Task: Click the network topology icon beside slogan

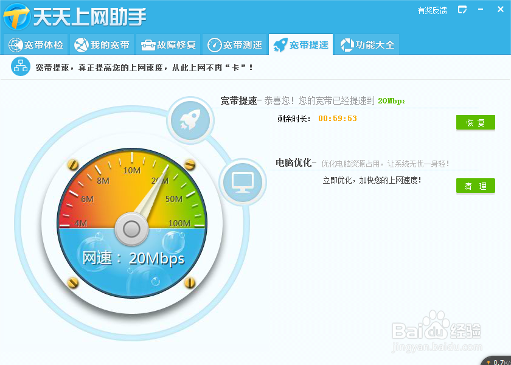Action: tap(21, 66)
